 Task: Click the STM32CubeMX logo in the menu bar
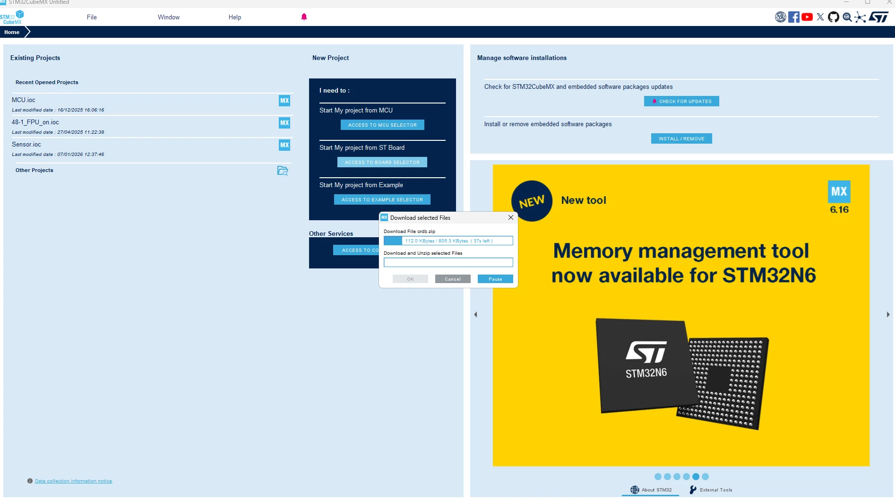pyautogui.click(x=12, y=17)
